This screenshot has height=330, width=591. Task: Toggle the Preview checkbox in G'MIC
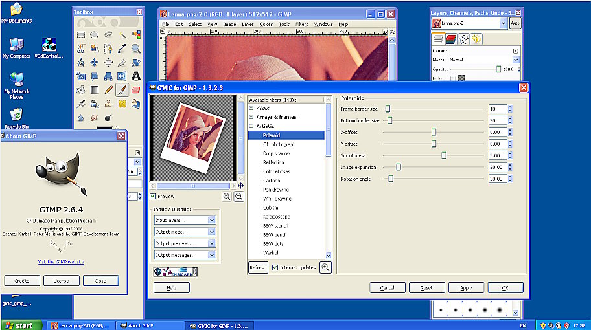153,197
